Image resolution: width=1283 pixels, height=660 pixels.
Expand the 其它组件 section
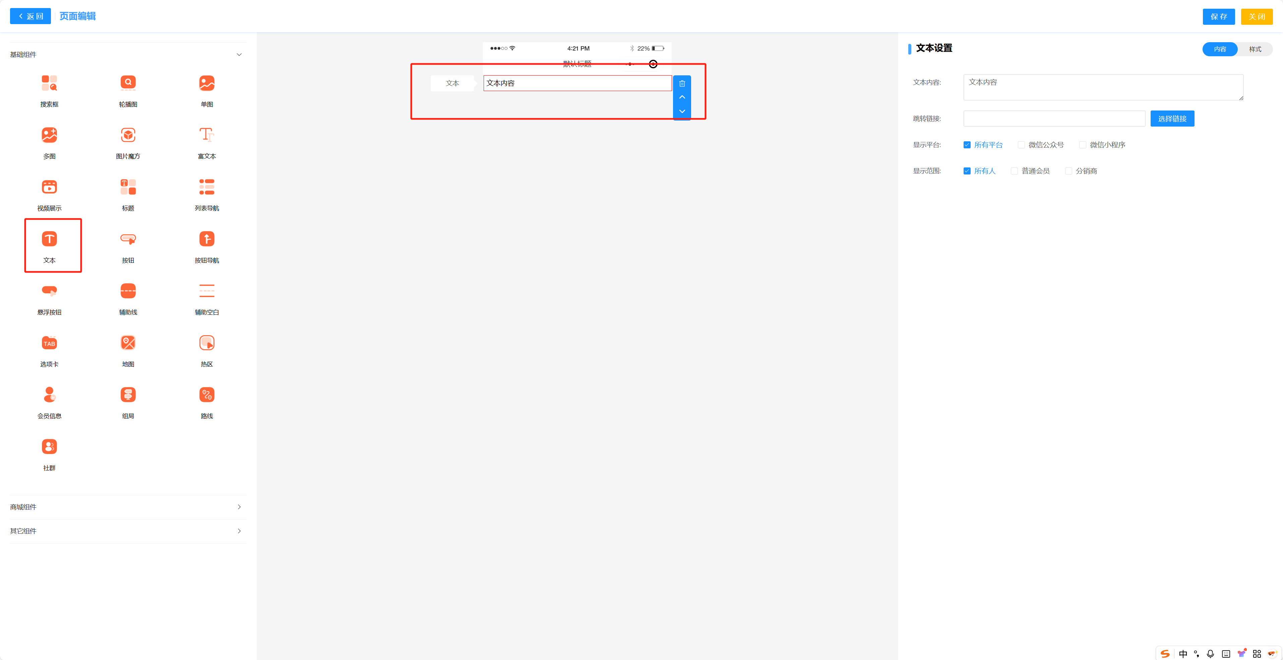(239, 531)
